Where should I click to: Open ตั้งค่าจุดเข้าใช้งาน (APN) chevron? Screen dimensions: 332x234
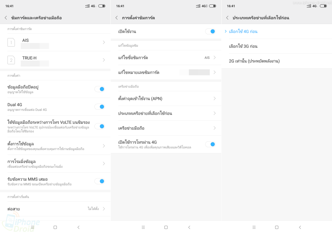point(215,99)
